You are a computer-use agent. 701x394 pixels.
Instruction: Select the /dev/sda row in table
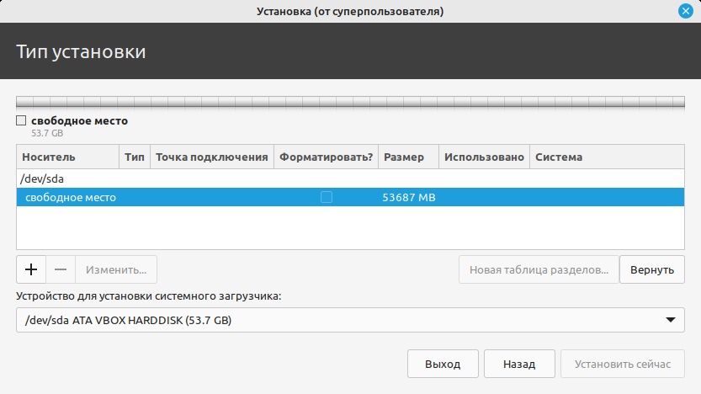44,178
